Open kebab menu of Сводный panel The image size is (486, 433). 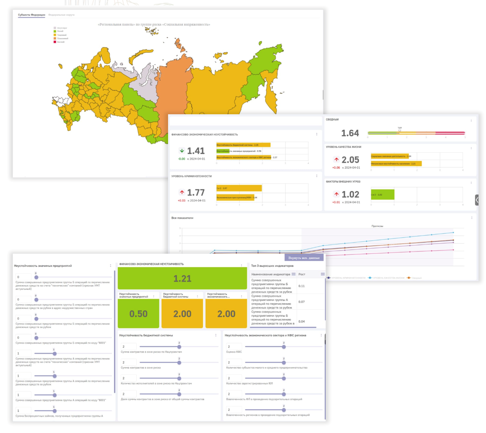471,121
